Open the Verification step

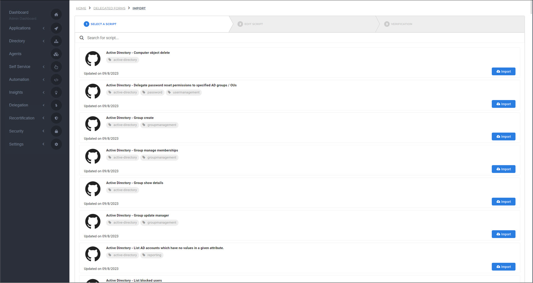click(398, 24)
